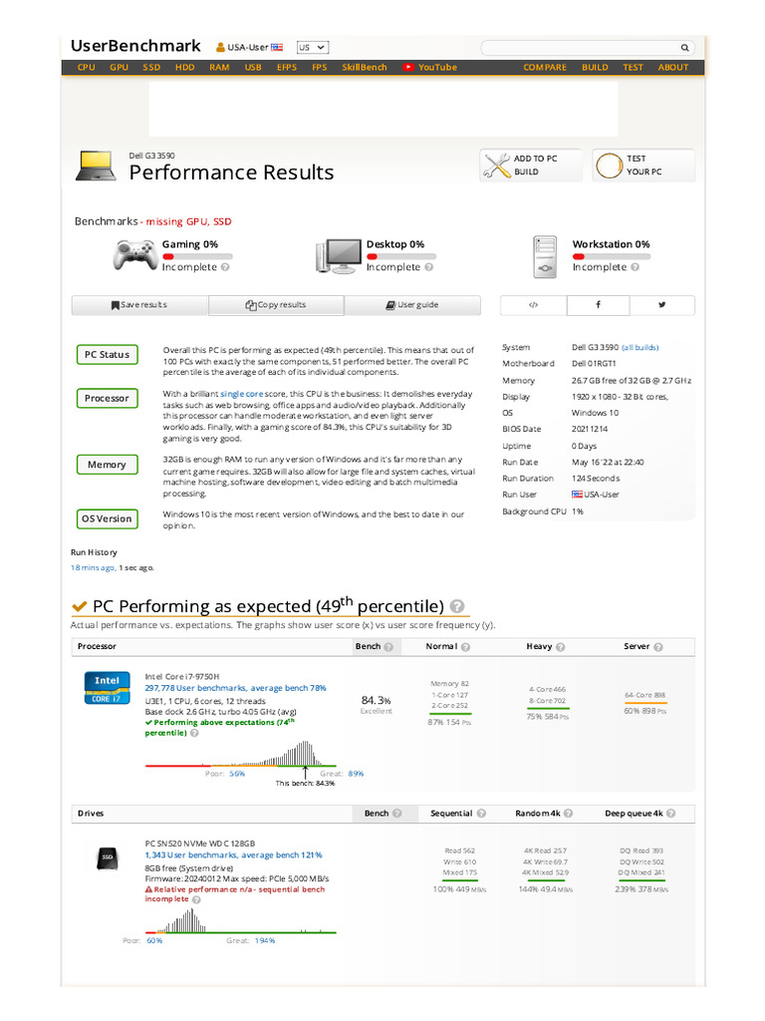The height and width of the screenshot is (1021, 765).
Task: Click the processor score distribution graph
Action: 241,754
